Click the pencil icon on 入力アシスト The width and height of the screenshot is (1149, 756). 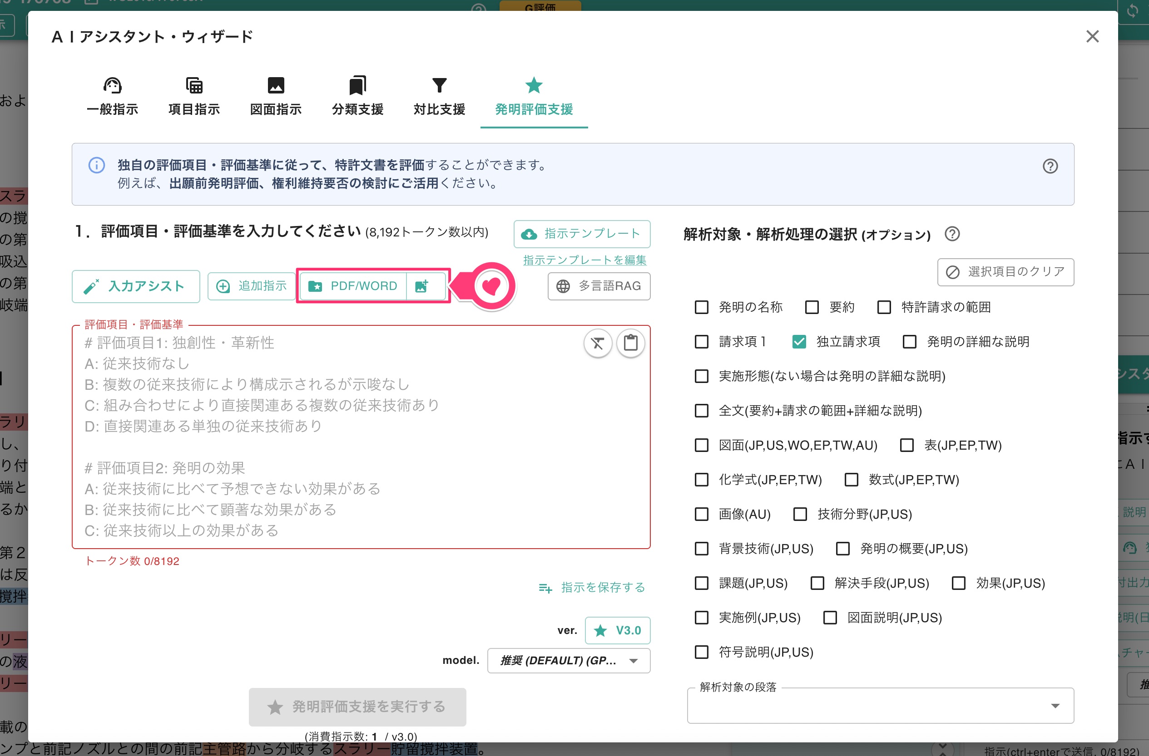[91, 287]
